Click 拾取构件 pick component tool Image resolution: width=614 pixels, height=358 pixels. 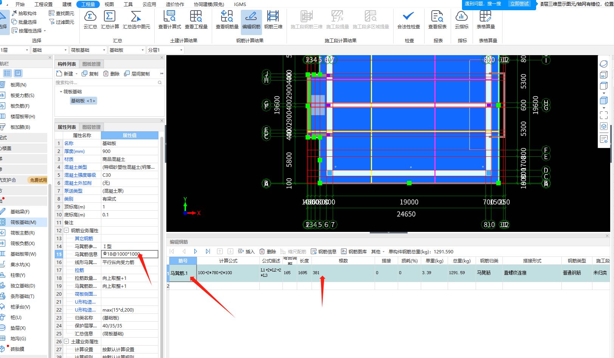(x=25, y=13)
